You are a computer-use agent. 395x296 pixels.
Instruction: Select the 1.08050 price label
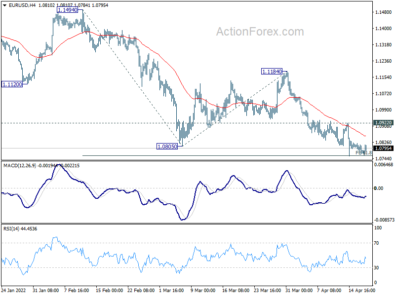pyautogui.click(x=167, y=146)
